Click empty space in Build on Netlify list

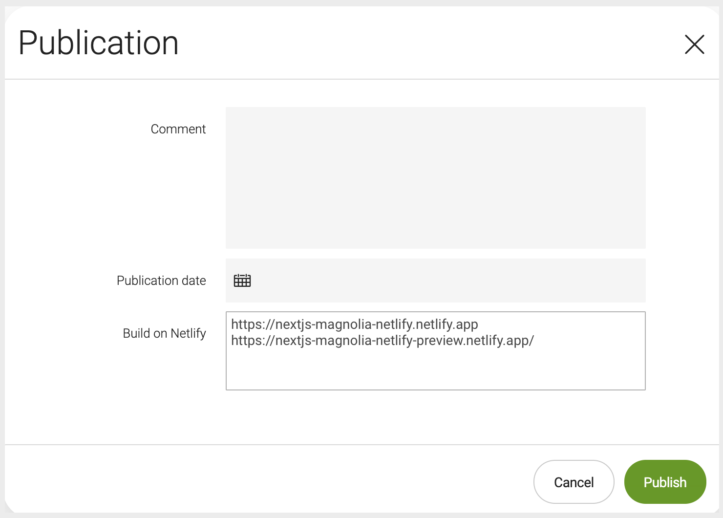pyautogui.click(x=435, y=370)
